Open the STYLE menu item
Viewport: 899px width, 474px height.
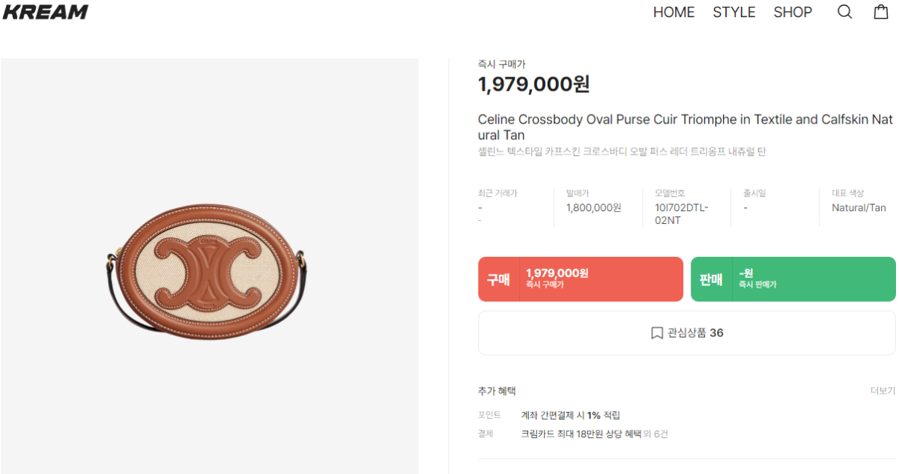[733, 12]
